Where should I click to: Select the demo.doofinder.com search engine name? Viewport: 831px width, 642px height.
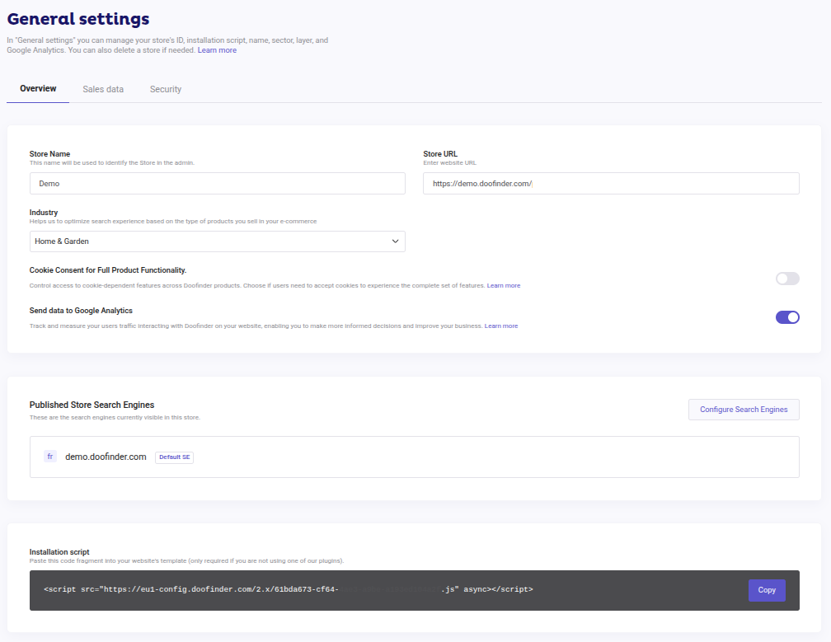tap(106, 457)
